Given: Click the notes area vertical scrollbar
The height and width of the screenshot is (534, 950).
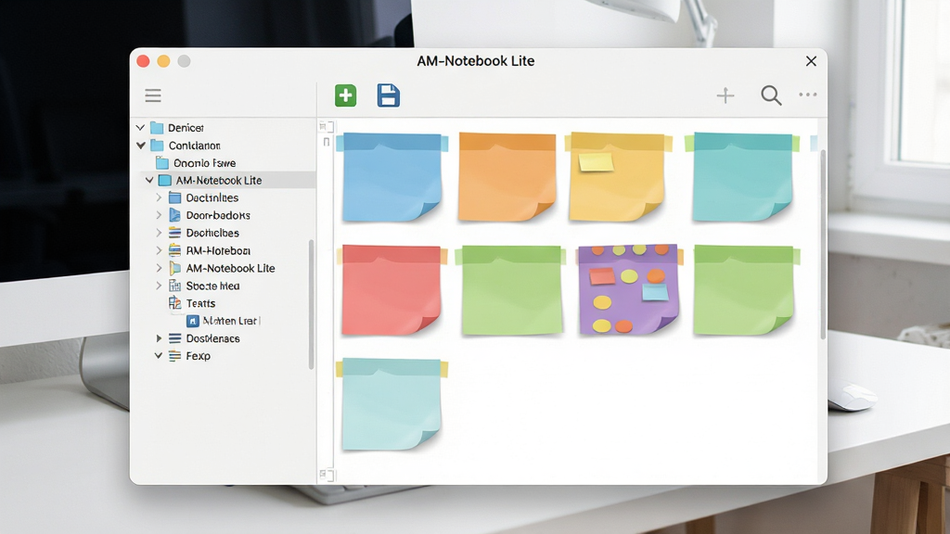Looking at the screenshot, I should click(x=823, y=245).
